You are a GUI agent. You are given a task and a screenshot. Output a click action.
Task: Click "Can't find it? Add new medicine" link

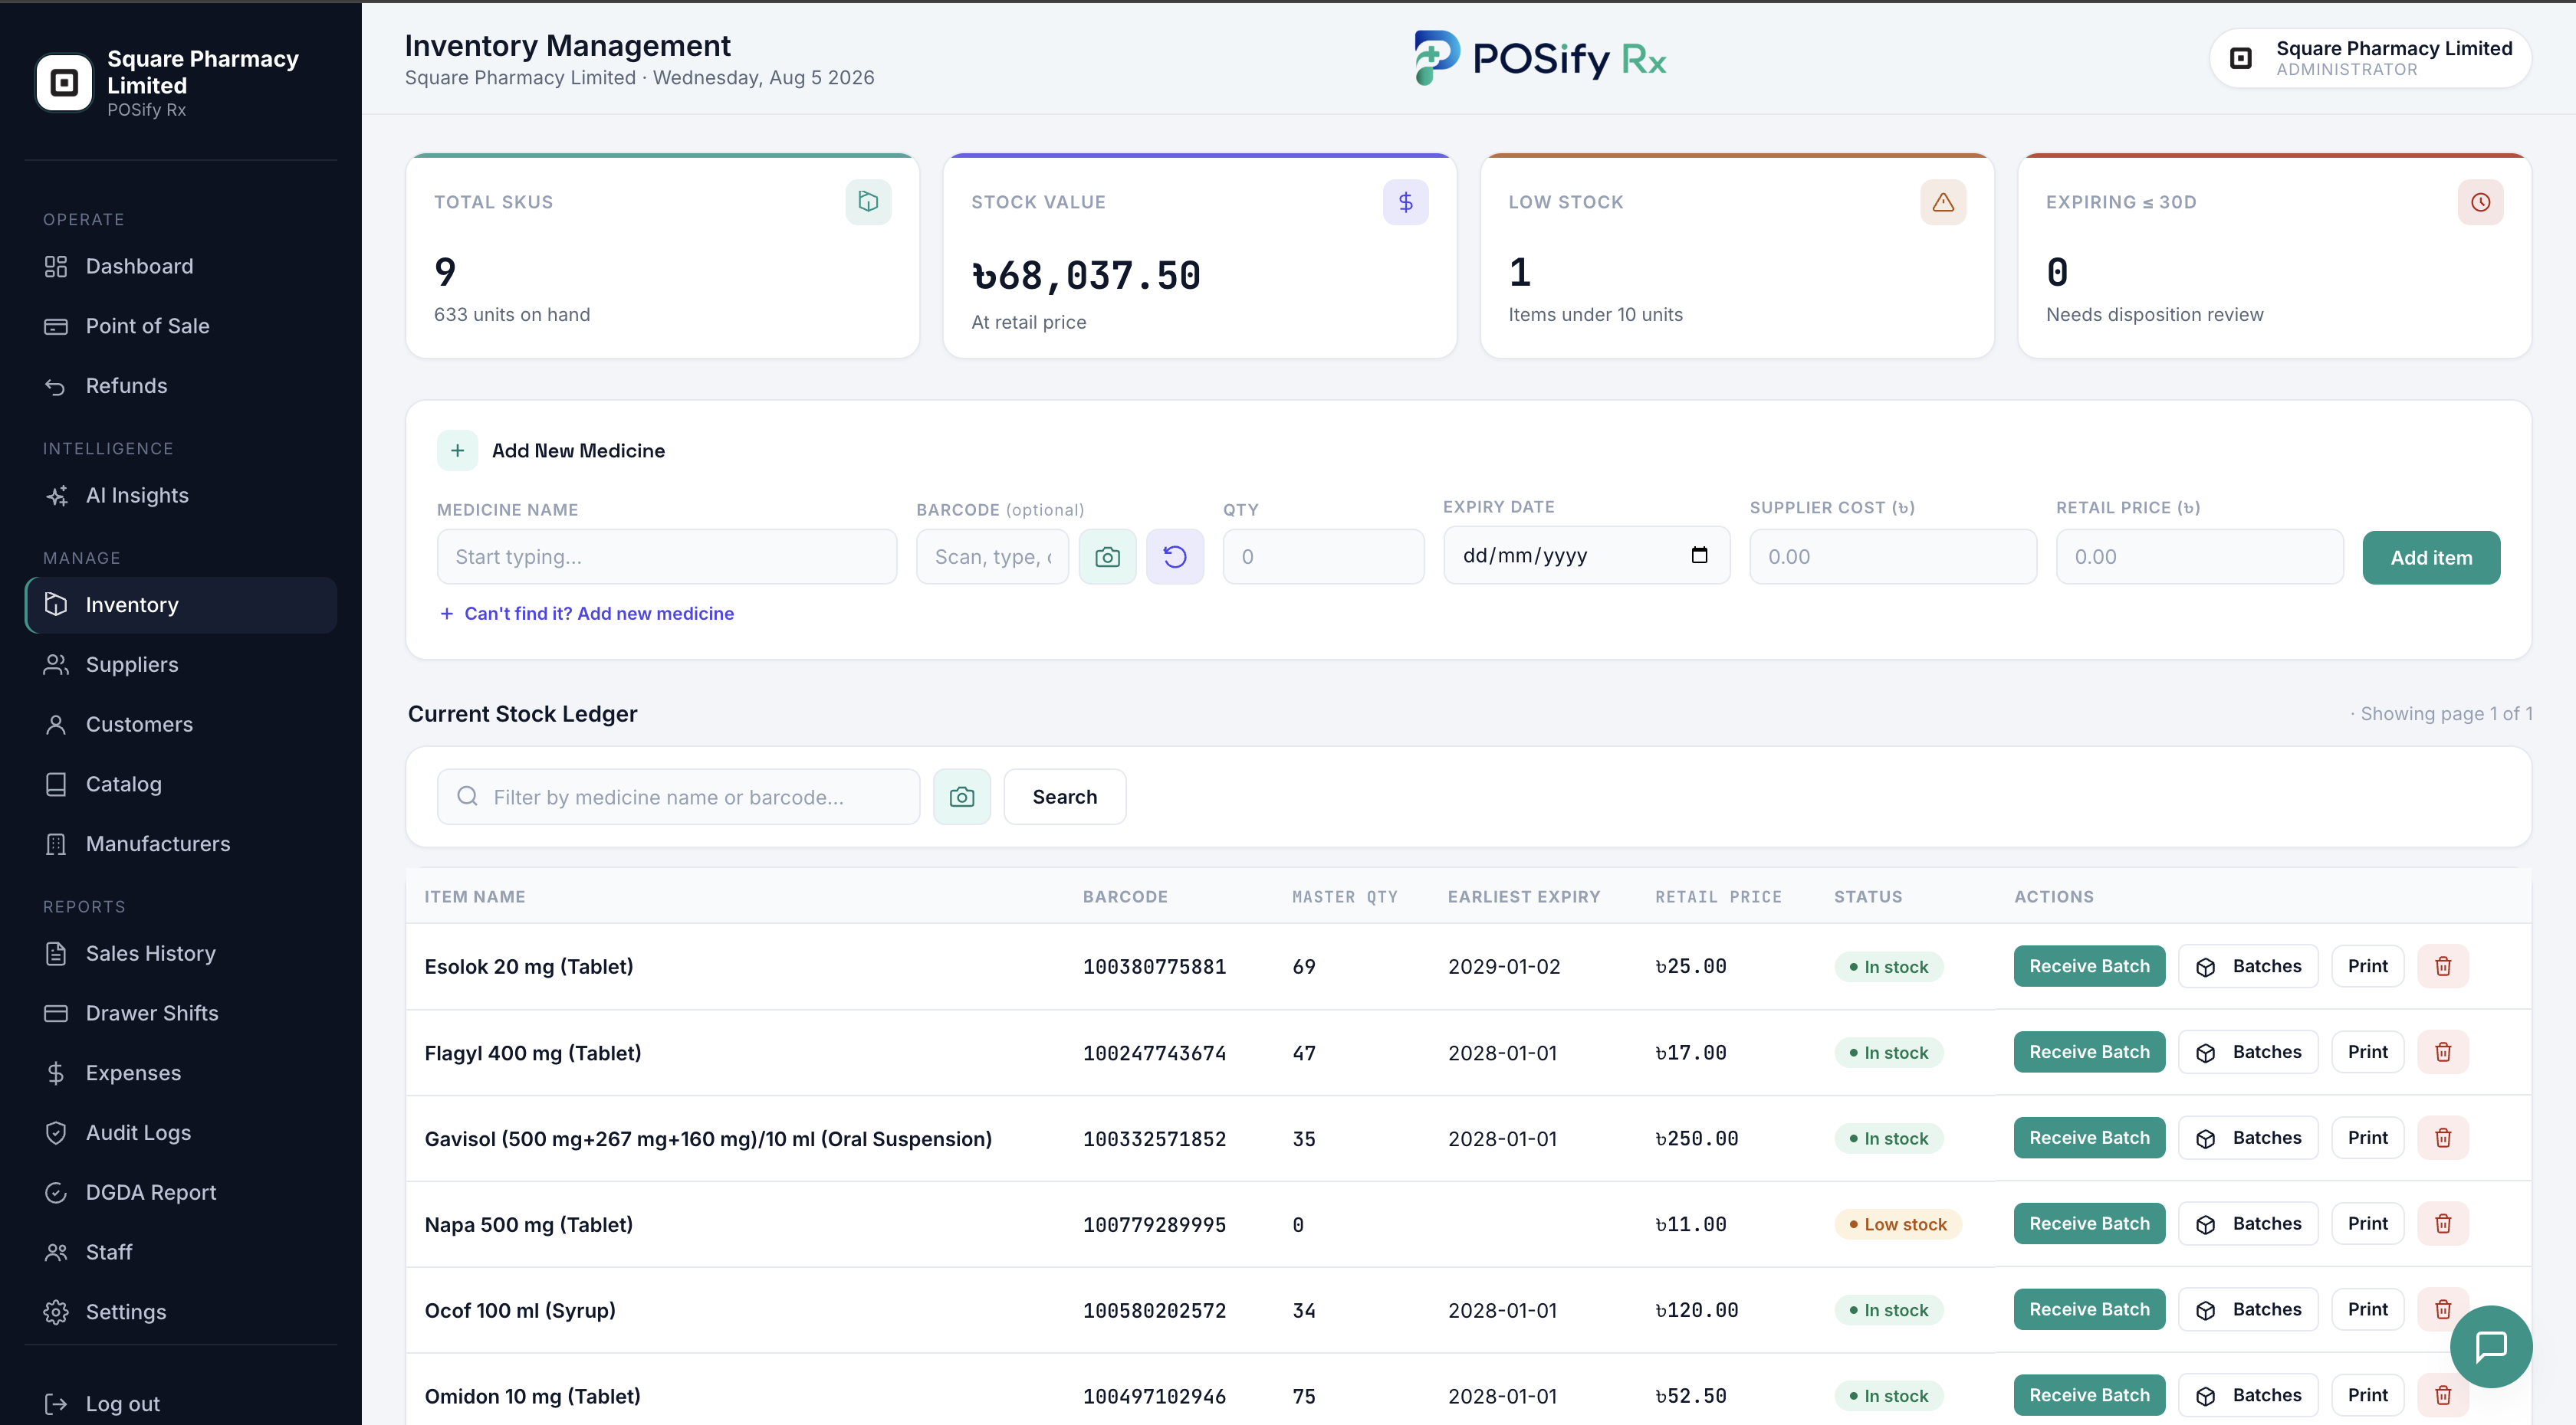point(587,614)
